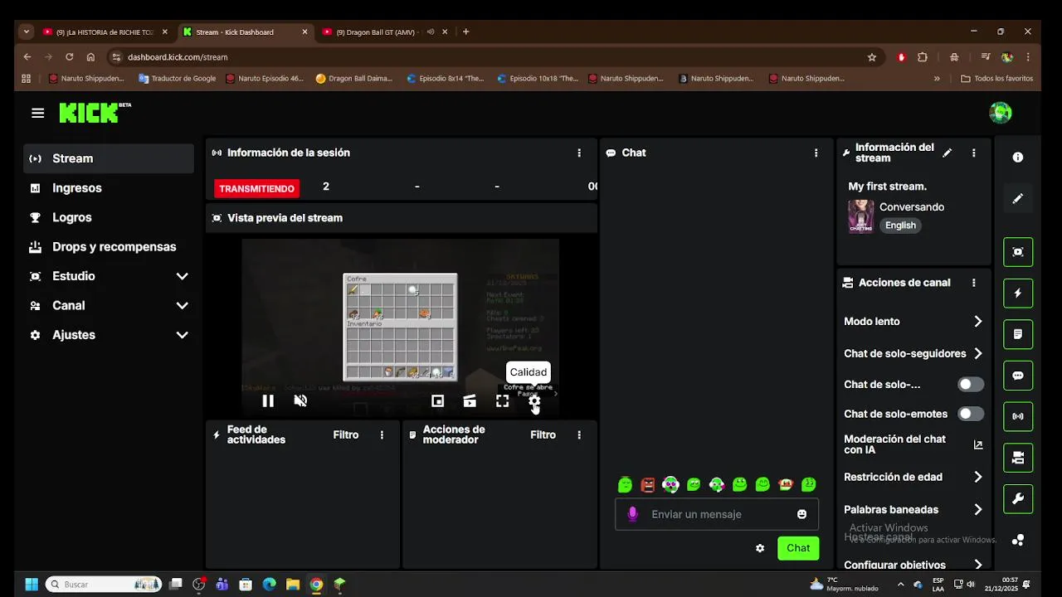This screenshot has width=1062, height=597.
Task: Open the hamburger menu next to Kick logo
Action: [x=37, y=113]
